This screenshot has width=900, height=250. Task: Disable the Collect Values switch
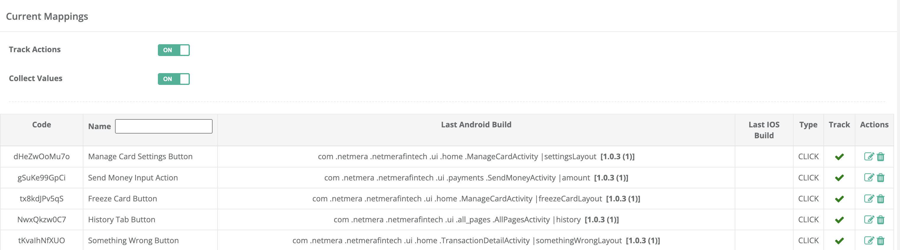coord(174,79)
